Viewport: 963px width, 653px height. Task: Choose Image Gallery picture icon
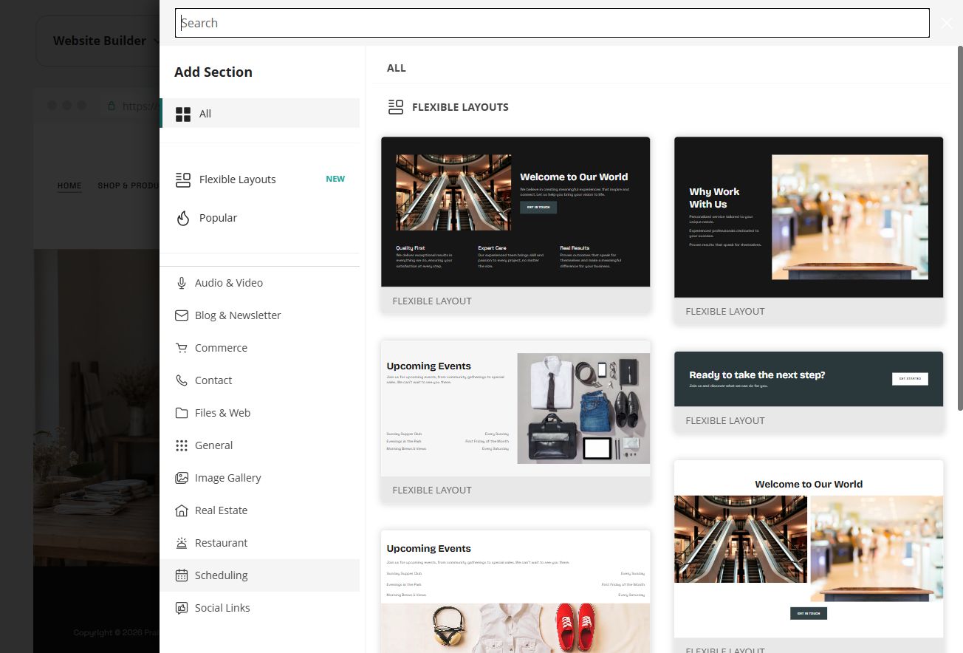pos(182,478)
